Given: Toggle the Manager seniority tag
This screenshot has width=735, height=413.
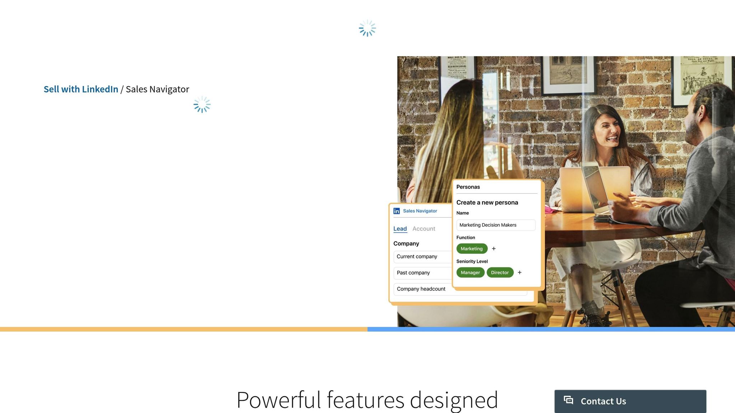Looking at the screenshot, I should (470, 272).
